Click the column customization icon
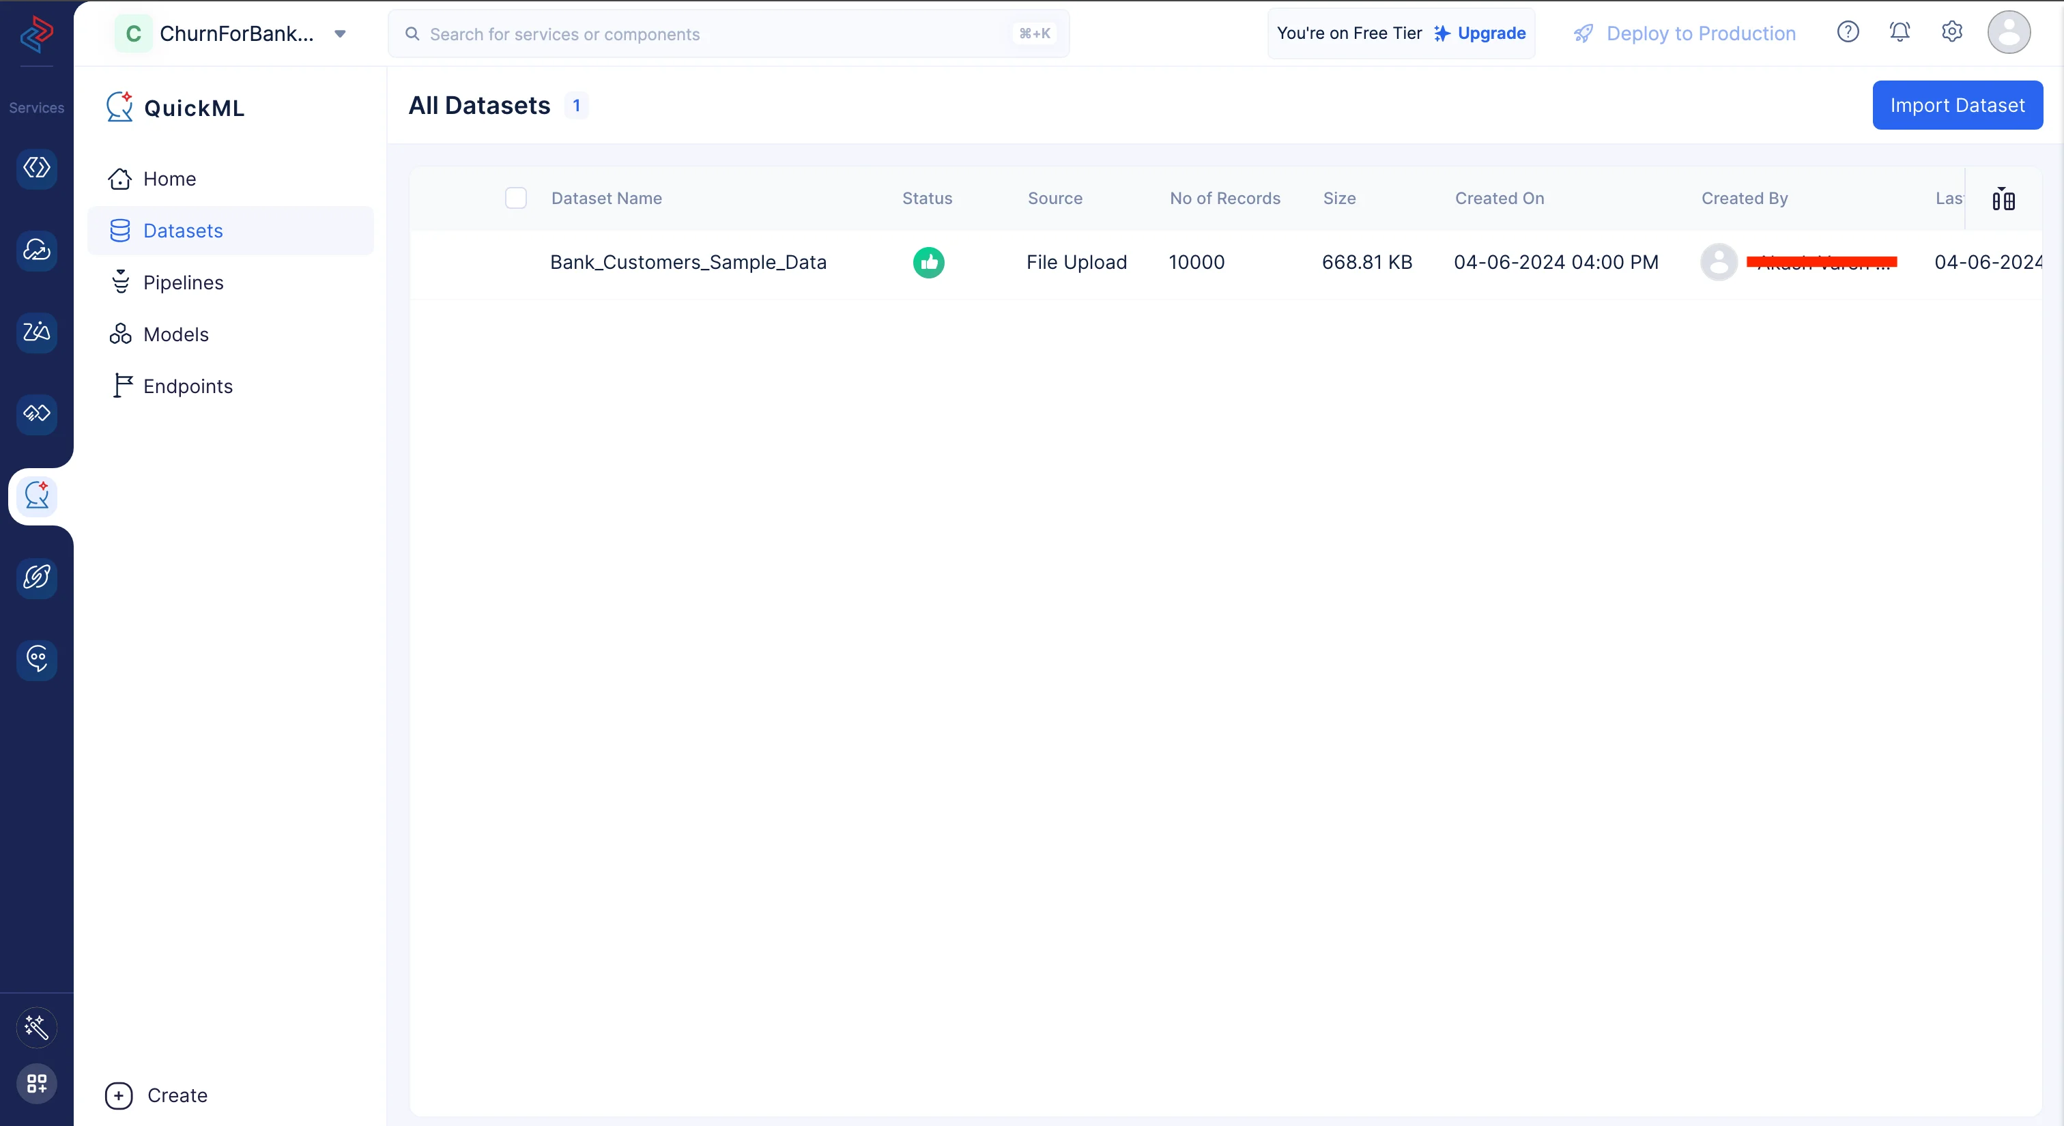 2003,199
